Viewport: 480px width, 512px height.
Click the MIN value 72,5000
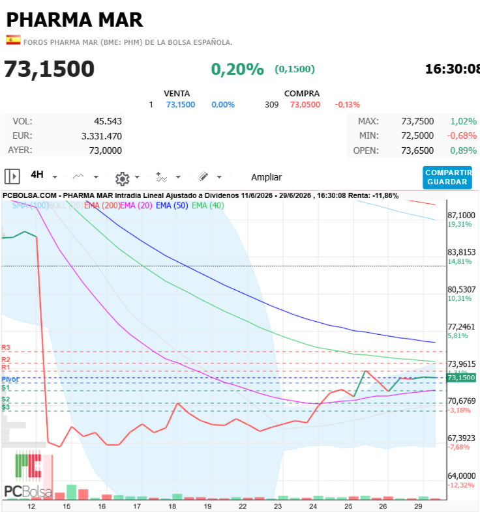tap(417, 136)
